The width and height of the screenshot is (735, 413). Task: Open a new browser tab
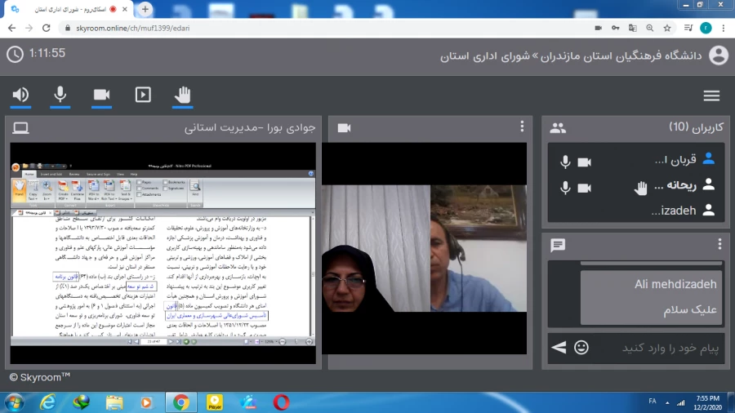145,9
